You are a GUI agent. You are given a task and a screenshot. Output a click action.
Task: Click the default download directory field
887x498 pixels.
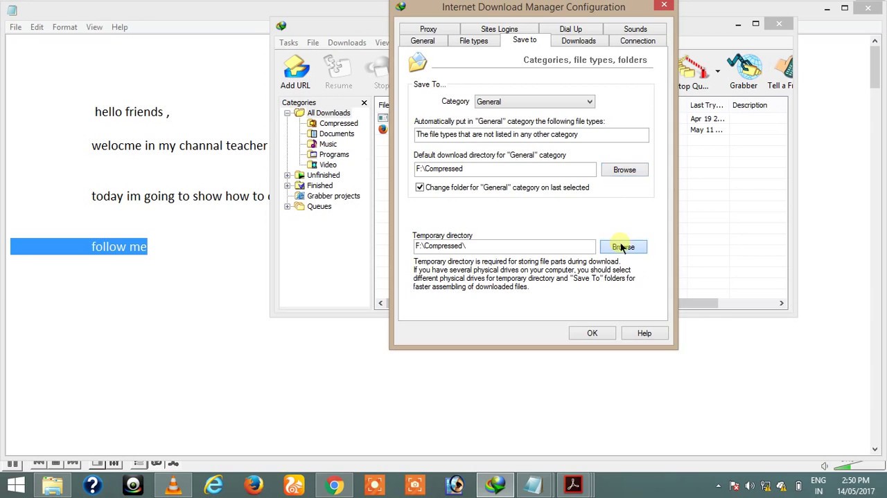pos(504,169)
